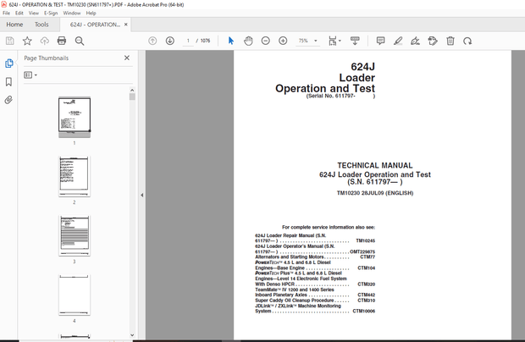Click the 'OMT229875' reference number
This screenshot has height=342, width=525.
(362, 251)
